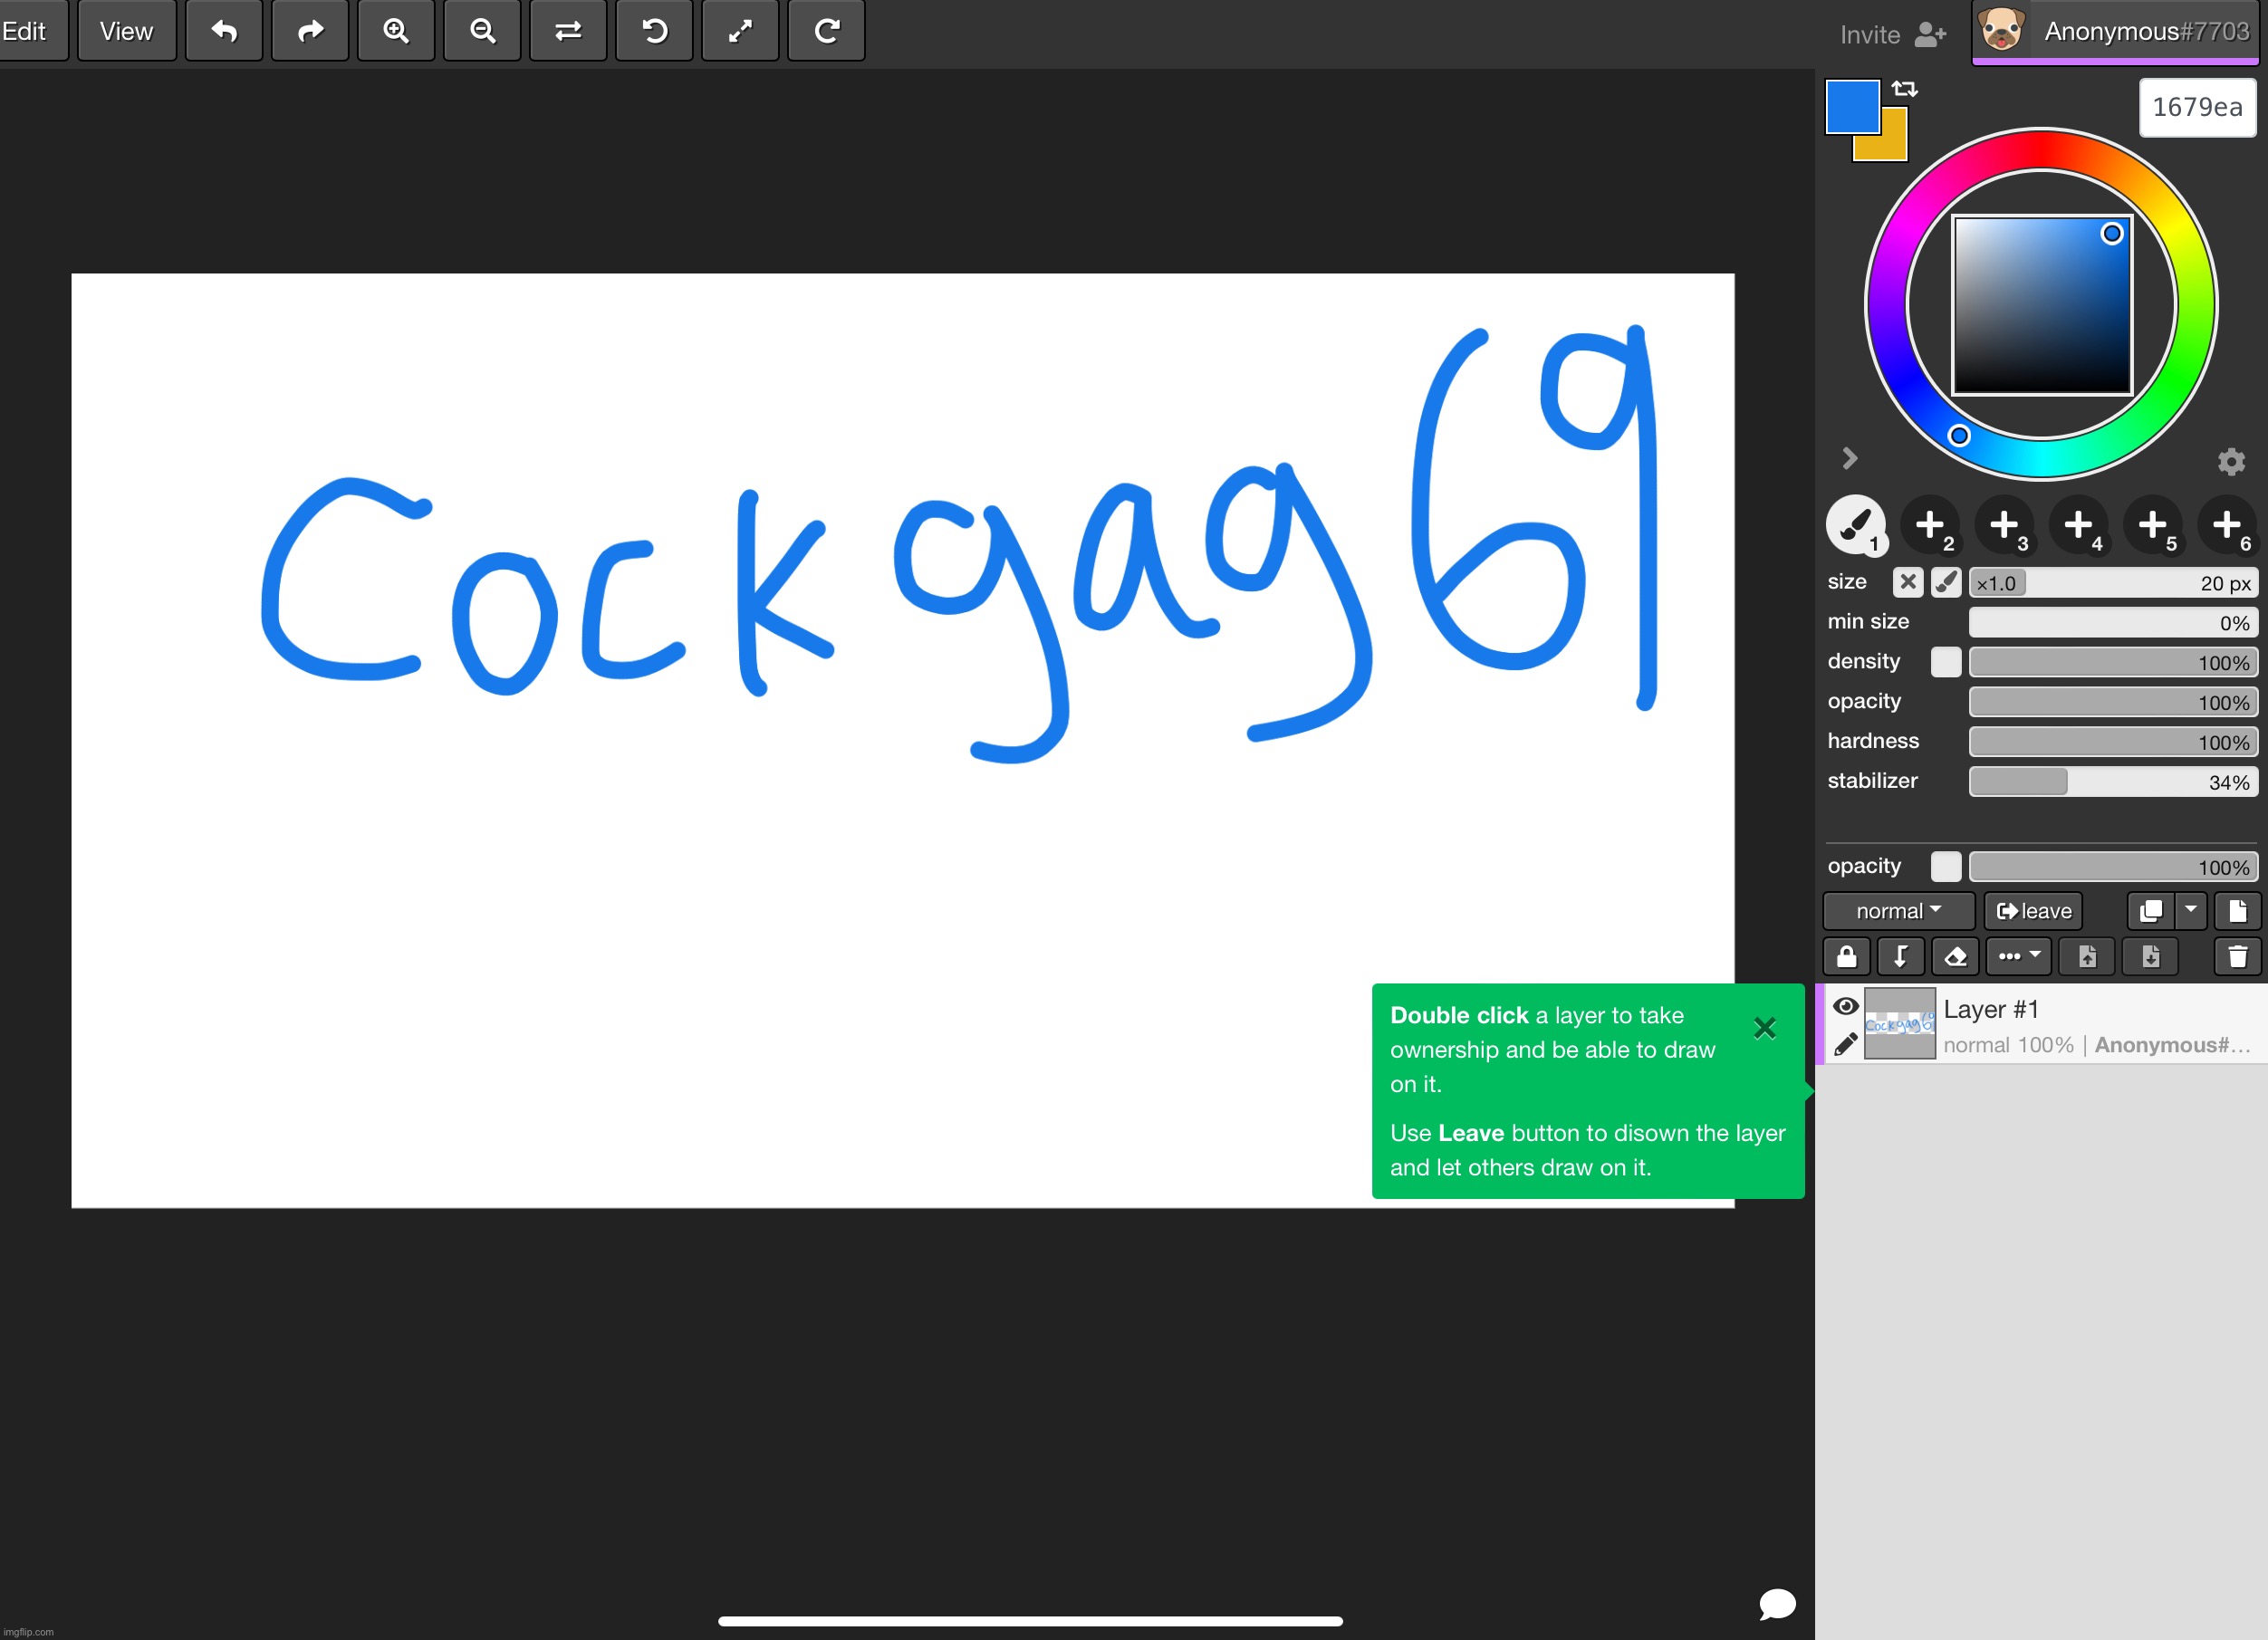This screenshot has width=2268, height=1640.
Task: Adjust the layer opacity slider
Action: point(2113,867)
